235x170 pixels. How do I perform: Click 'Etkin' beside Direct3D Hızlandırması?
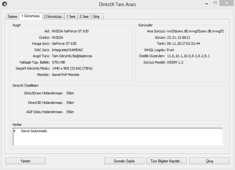[x=70, y=103]
